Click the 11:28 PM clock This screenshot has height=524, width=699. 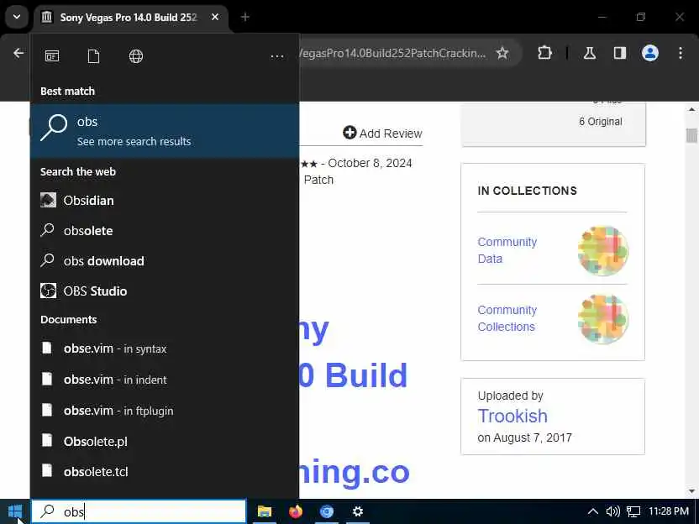tap(668, 511)
